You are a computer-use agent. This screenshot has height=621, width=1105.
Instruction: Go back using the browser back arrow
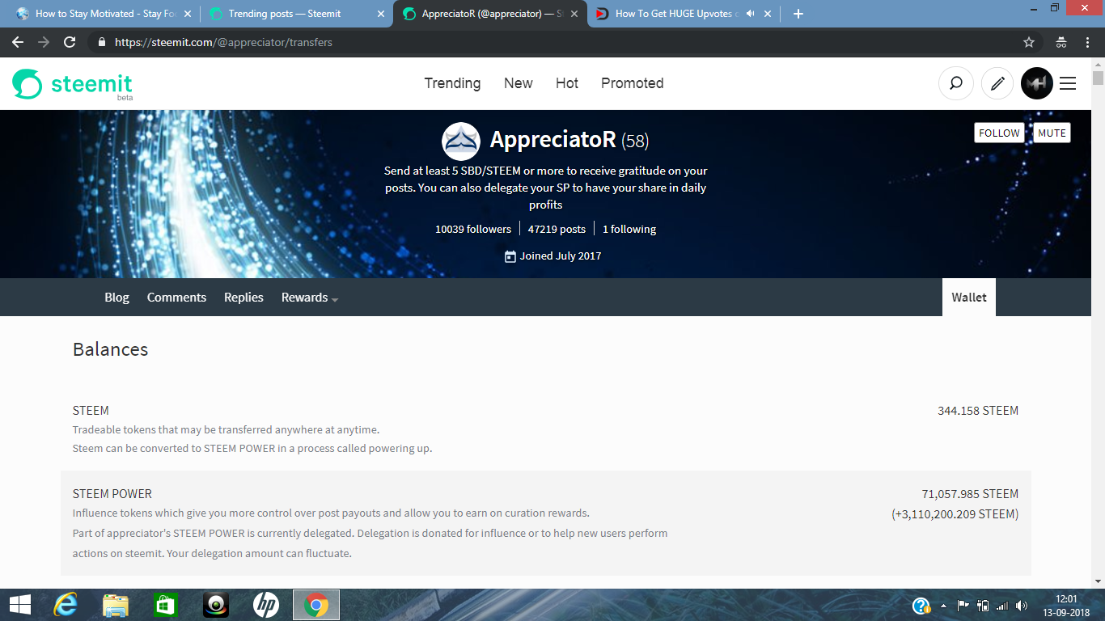[18, 42]
